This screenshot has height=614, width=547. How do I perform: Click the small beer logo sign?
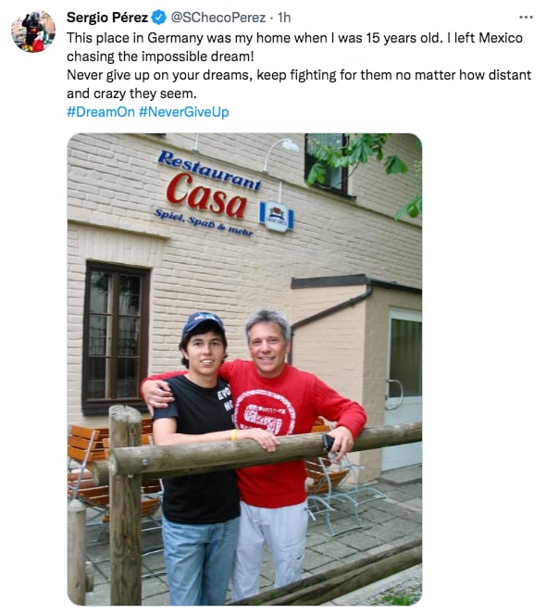[x=276, y=217]
